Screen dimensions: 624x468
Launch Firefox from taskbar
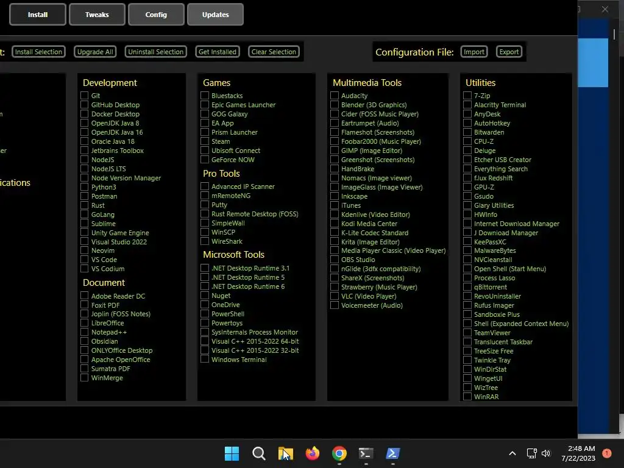[313, 453]
